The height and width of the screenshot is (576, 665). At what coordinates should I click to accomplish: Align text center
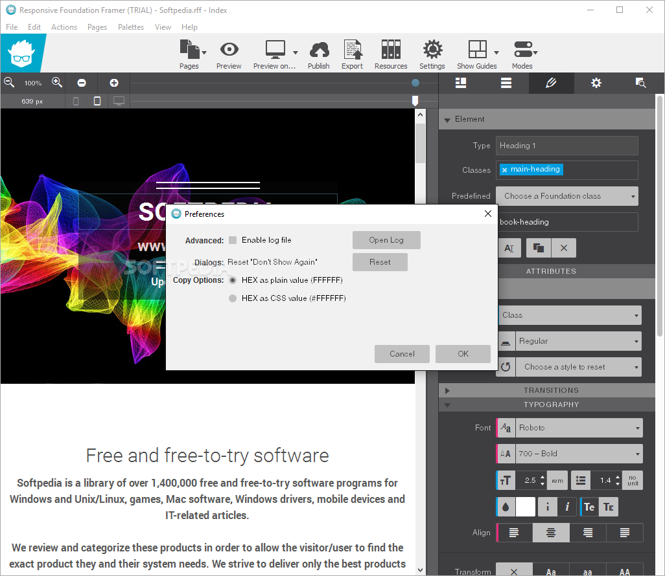pyautogui.click(x=551, y=533)
